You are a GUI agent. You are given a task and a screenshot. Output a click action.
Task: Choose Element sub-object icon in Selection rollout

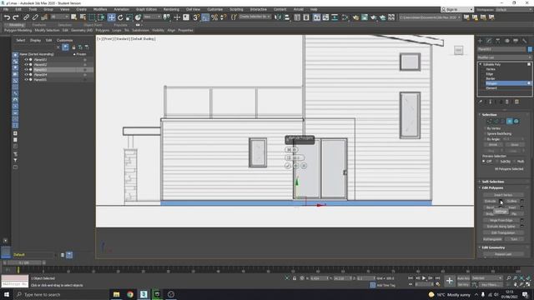point(516,121)
